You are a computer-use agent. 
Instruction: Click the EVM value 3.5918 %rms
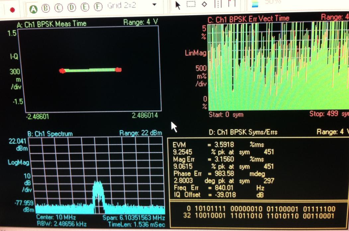pyautogui.click(x=224, y=145)
